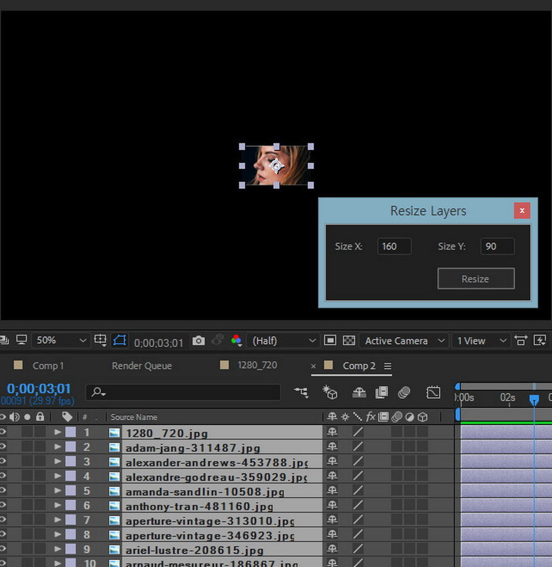Open the 1 View layout dropdown
The image size is (552, 567).
(x=481, y=341)
